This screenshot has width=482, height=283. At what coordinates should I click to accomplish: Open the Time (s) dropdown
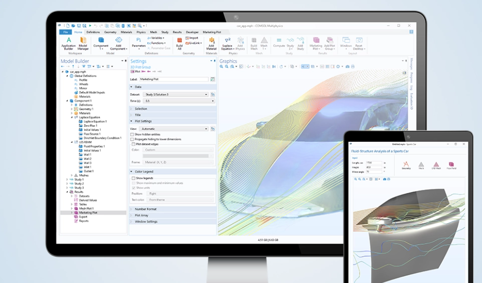pyautogui.click(x=178, y=101)
